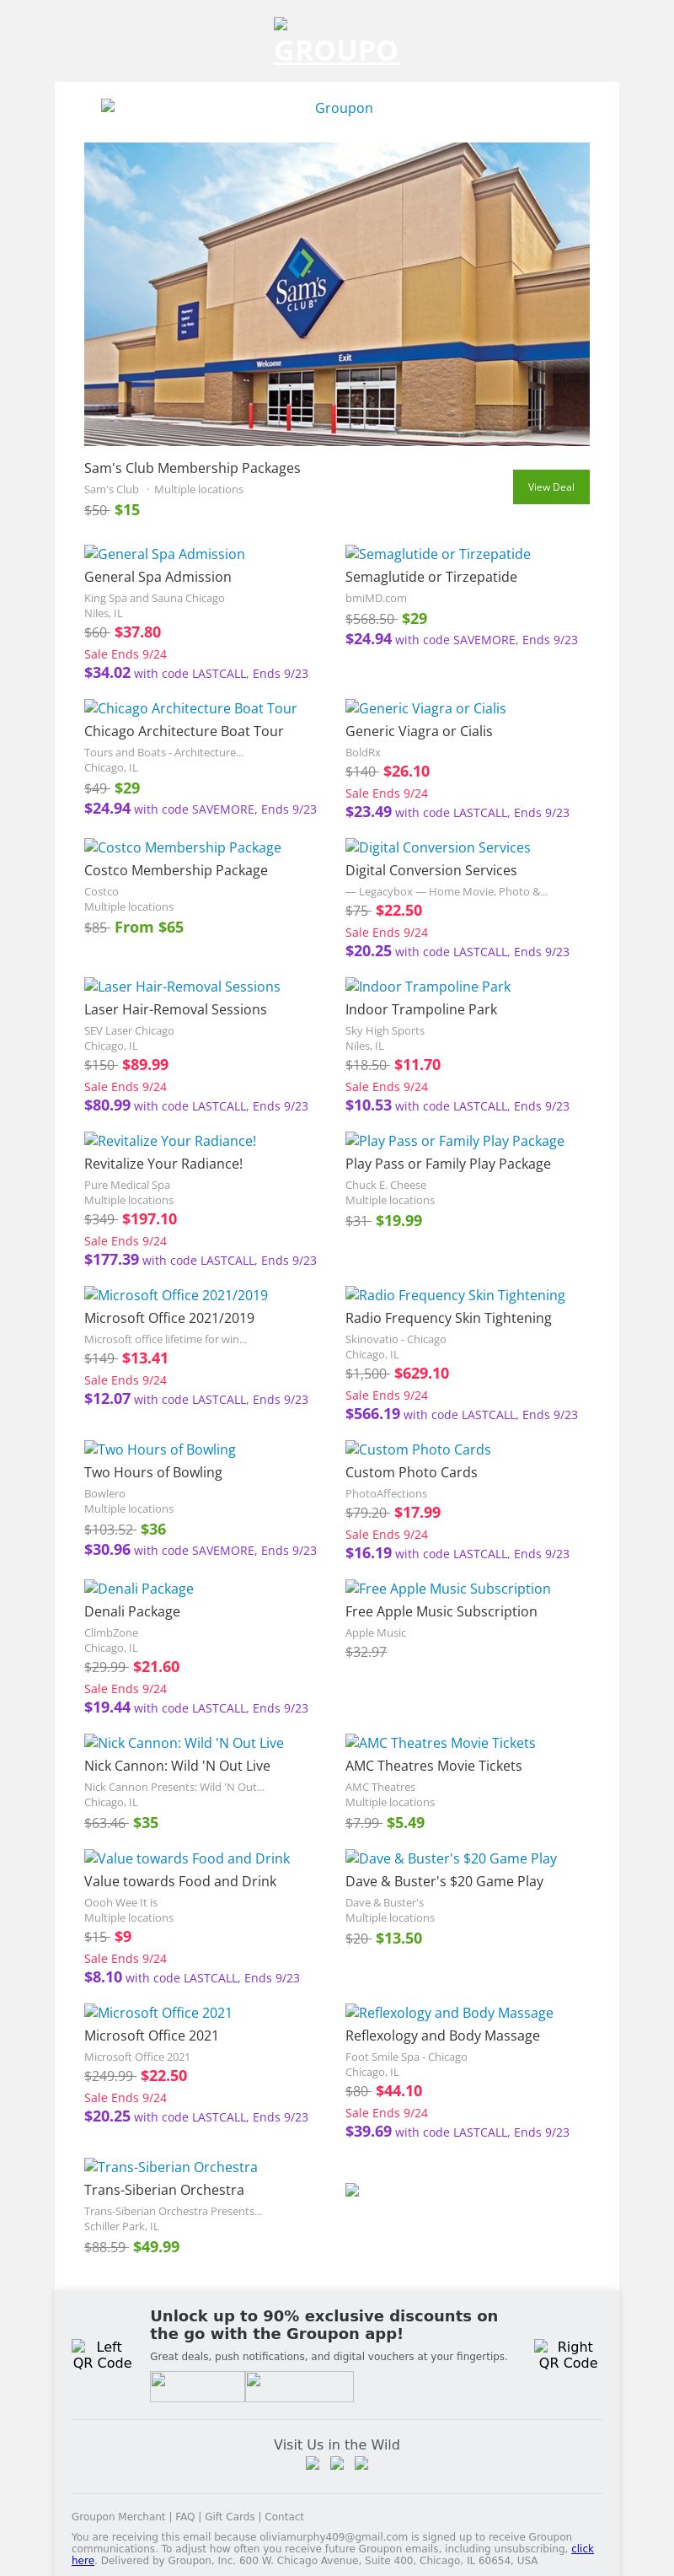Open the Free Apple Music Subscription image link
Screen dimensions: 674x2576
coord(448,1588)
